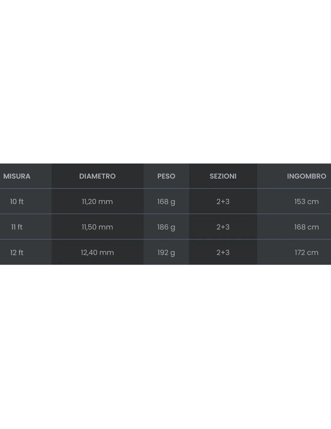The width and height of the screenshot is (331, 429).
Task: Click the PESO column header
Action: point(166,176)
